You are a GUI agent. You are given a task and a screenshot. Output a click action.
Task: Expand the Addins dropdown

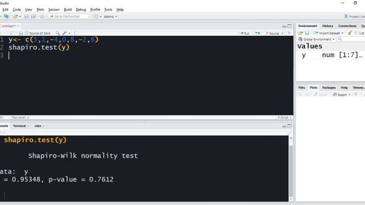pyautogui.click(x=111, y=17)
